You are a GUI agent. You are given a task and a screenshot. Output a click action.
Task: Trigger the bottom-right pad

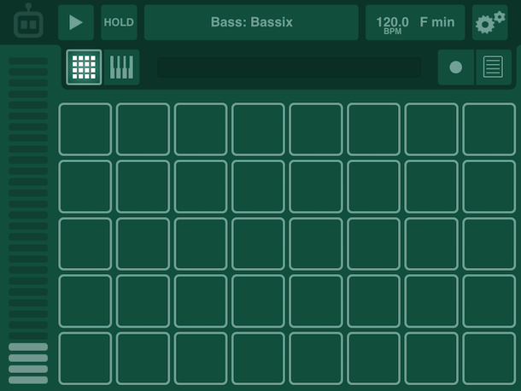489,358
